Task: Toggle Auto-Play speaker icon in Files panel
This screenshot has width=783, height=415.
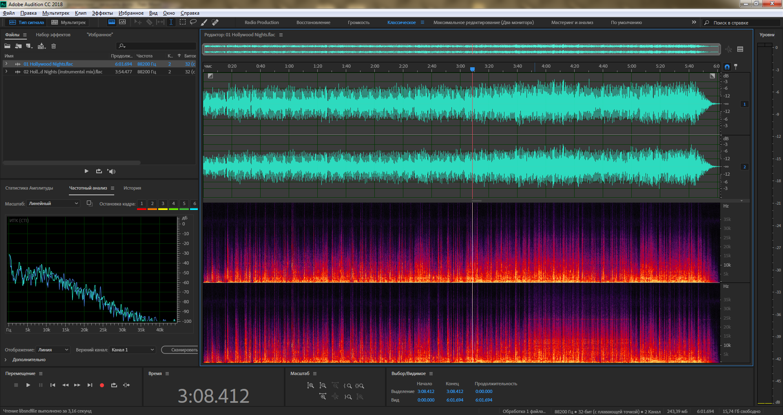Action: coord(111,171)
